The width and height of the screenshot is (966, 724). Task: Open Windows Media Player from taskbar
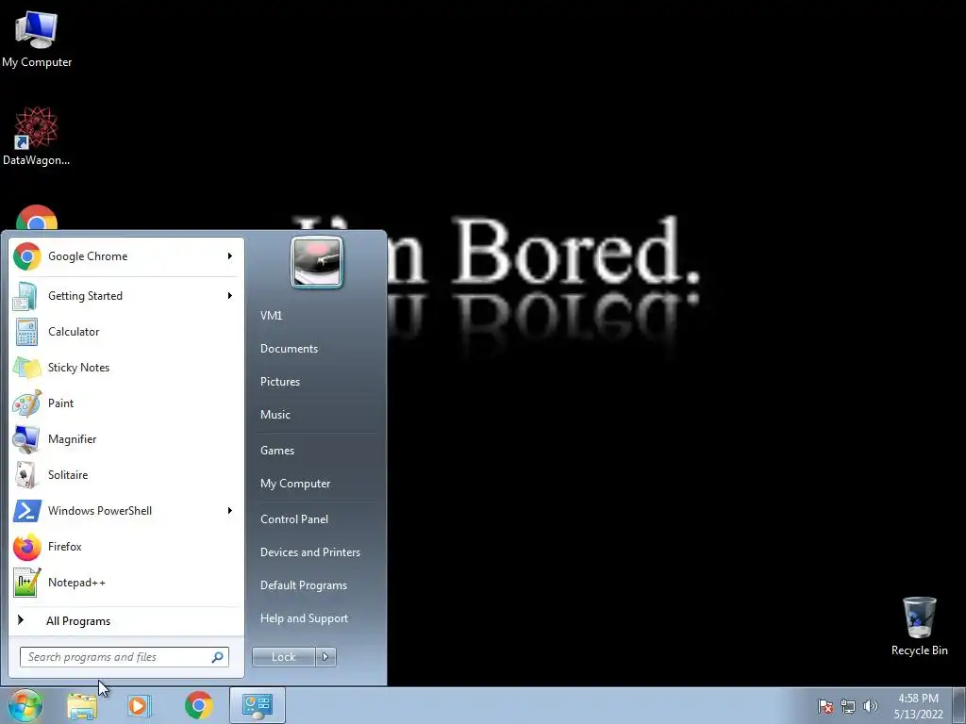[140, 706]
